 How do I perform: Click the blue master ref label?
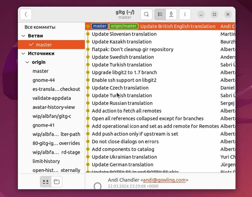(x=100, y=26)
